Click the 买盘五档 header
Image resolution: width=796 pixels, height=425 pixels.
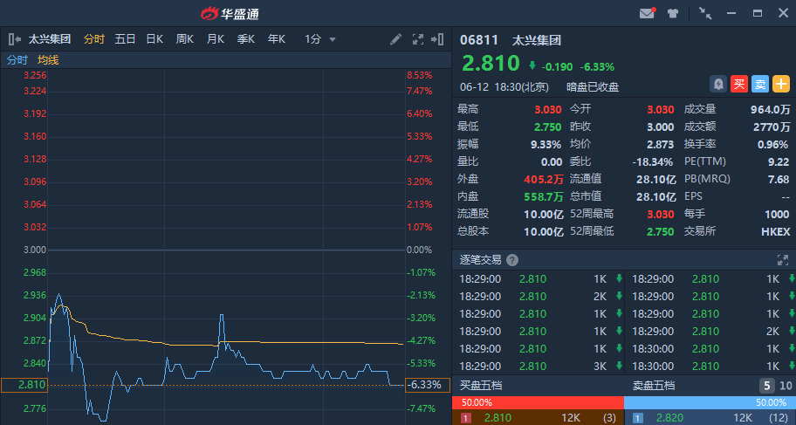tap(481, 386)
